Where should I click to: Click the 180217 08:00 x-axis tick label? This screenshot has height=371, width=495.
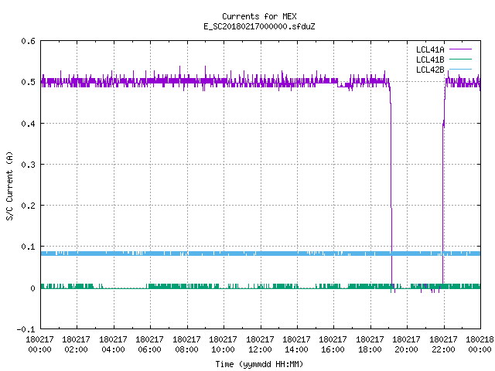(186, 344)
